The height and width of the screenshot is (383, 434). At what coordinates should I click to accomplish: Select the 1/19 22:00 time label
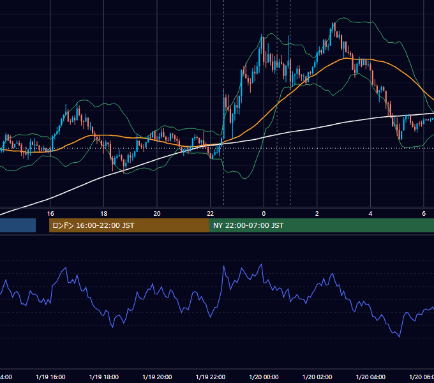211,377
